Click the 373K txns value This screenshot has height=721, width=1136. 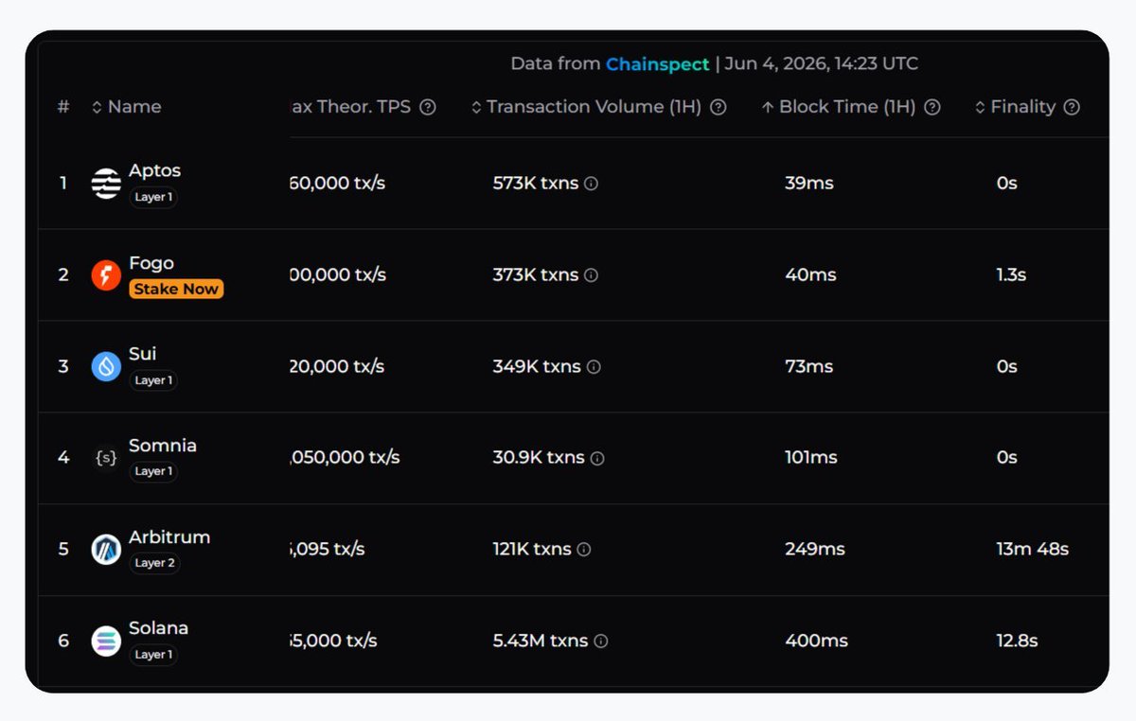click(x=535, y=274)
